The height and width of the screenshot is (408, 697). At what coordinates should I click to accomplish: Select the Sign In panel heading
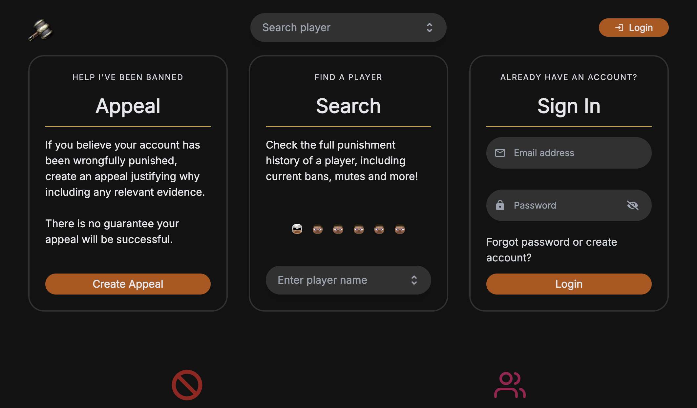point(569,105)
